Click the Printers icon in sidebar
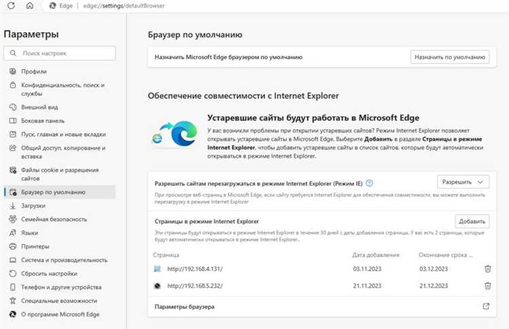Screen dimensions: 509x329 click(x=13, y=246)
